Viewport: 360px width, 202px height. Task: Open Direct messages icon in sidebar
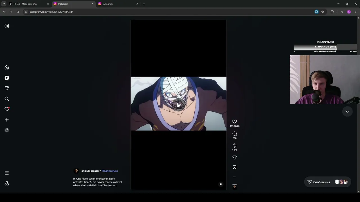tap(7, 88)
